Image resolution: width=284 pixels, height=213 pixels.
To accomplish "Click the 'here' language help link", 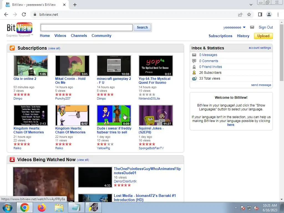I will pos(231,125).
